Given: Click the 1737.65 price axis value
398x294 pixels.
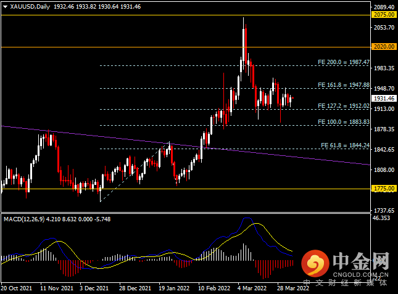Looking at the screenshot, I should (384, 211).
